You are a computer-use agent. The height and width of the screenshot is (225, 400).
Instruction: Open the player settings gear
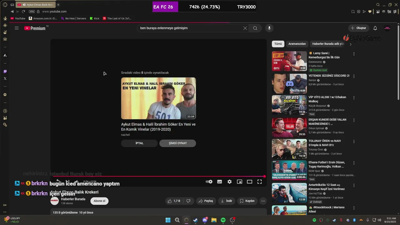click(230, 182)
